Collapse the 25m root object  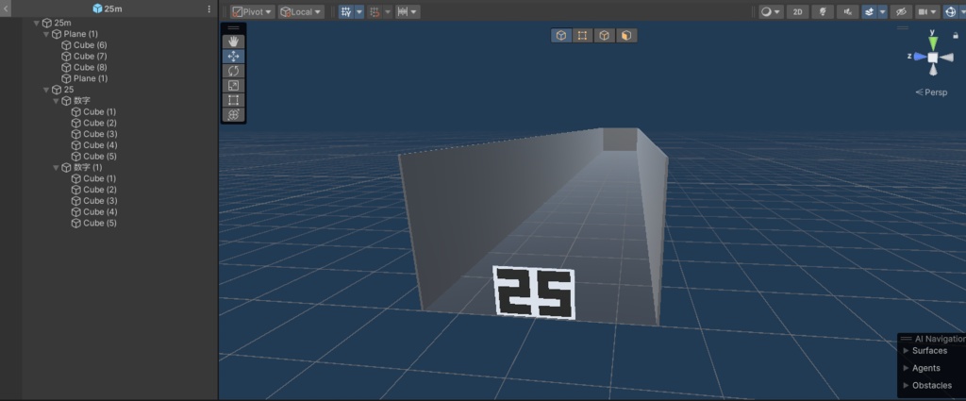pyautogui.click(x=37, y=23)
